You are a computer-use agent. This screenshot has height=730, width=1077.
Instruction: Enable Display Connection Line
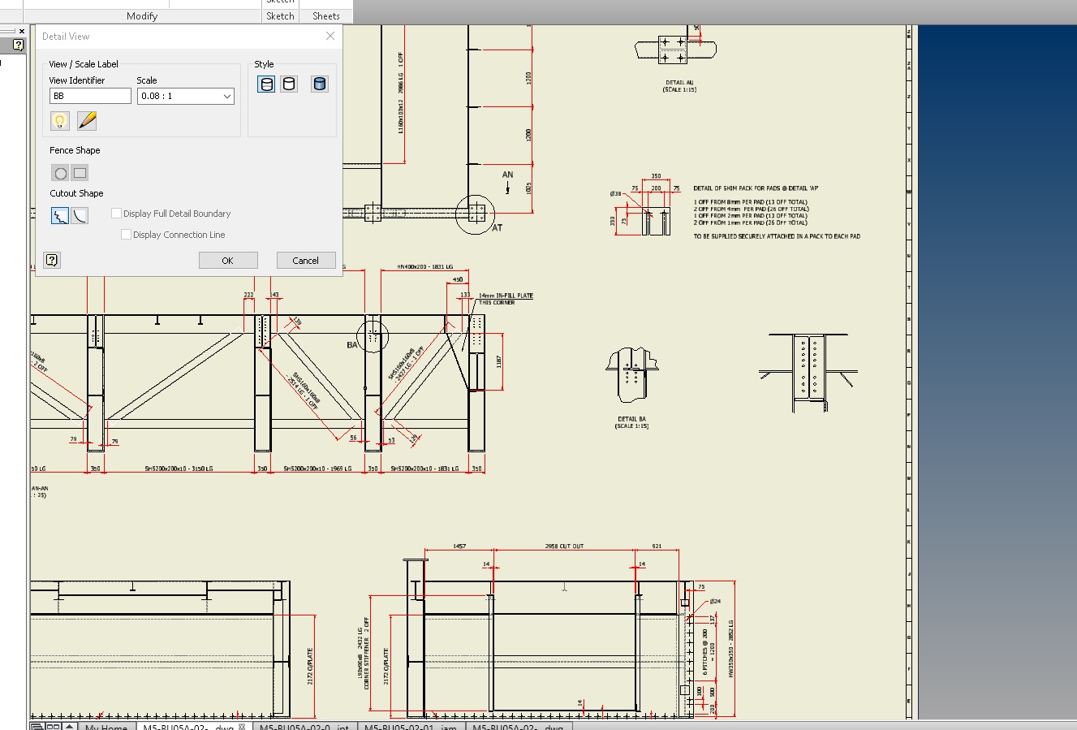(126, 234)
